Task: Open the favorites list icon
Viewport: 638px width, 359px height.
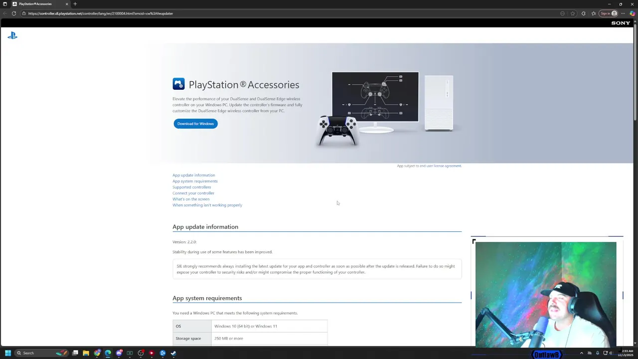Action: coord(594,13)
